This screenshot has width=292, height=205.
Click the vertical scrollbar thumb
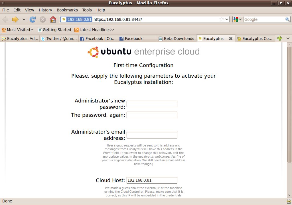point(289,104)
